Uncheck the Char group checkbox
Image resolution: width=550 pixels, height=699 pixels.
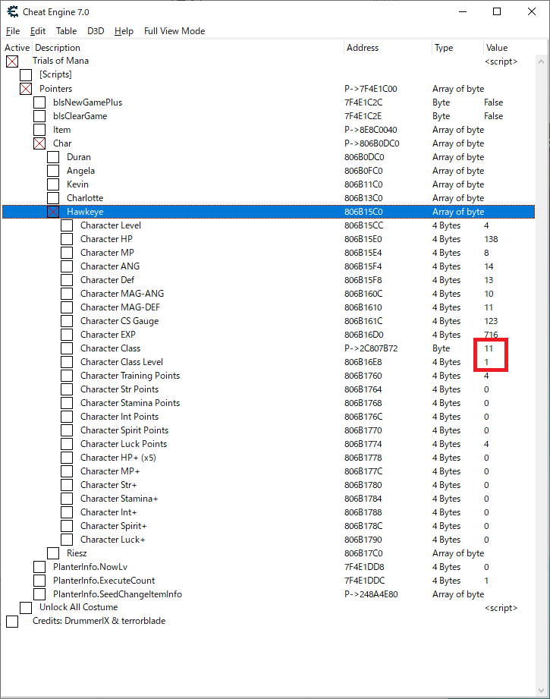pyautogui.click(x=39, y=143)
